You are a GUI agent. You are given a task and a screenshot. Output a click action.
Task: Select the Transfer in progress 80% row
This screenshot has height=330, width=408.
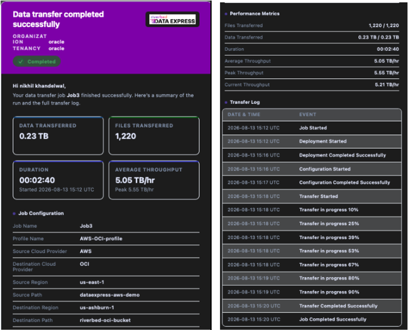pos(312,278)
